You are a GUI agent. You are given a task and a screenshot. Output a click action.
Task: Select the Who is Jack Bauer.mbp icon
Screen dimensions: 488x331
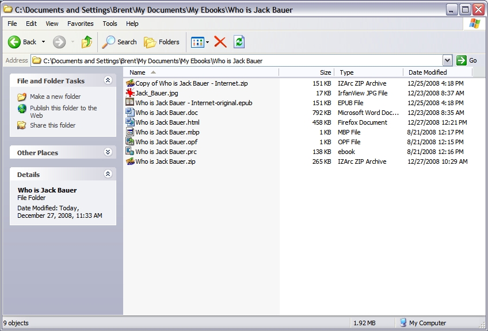point(130,132)
